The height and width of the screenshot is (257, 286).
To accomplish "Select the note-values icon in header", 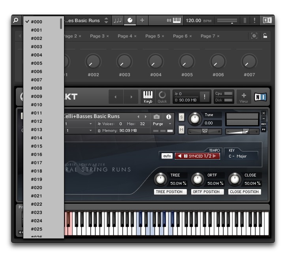I will pos(118,20).
